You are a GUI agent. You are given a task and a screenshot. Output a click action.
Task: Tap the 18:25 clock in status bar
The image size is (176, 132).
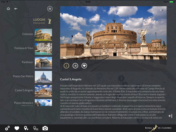coord(88,2)
